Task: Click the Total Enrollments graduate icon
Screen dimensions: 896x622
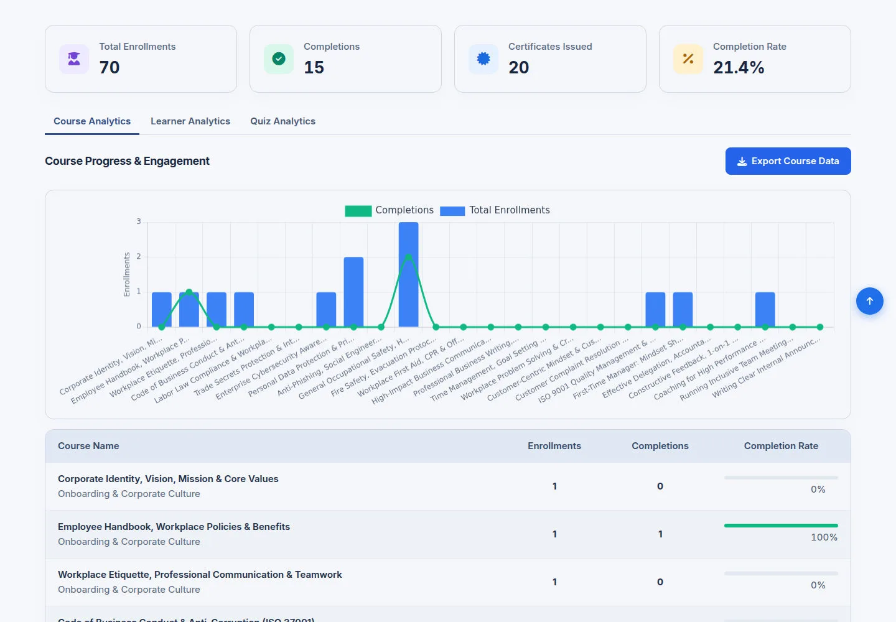Action: tap(74, 59)
